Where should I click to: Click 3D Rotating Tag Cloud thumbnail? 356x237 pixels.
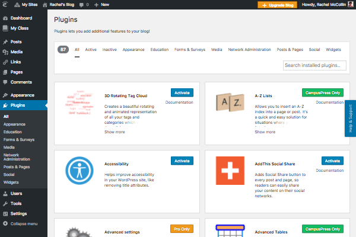[x=80, y=103]
